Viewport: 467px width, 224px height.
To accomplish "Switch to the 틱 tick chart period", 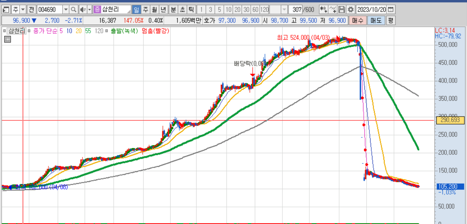I will coord(191,9).
